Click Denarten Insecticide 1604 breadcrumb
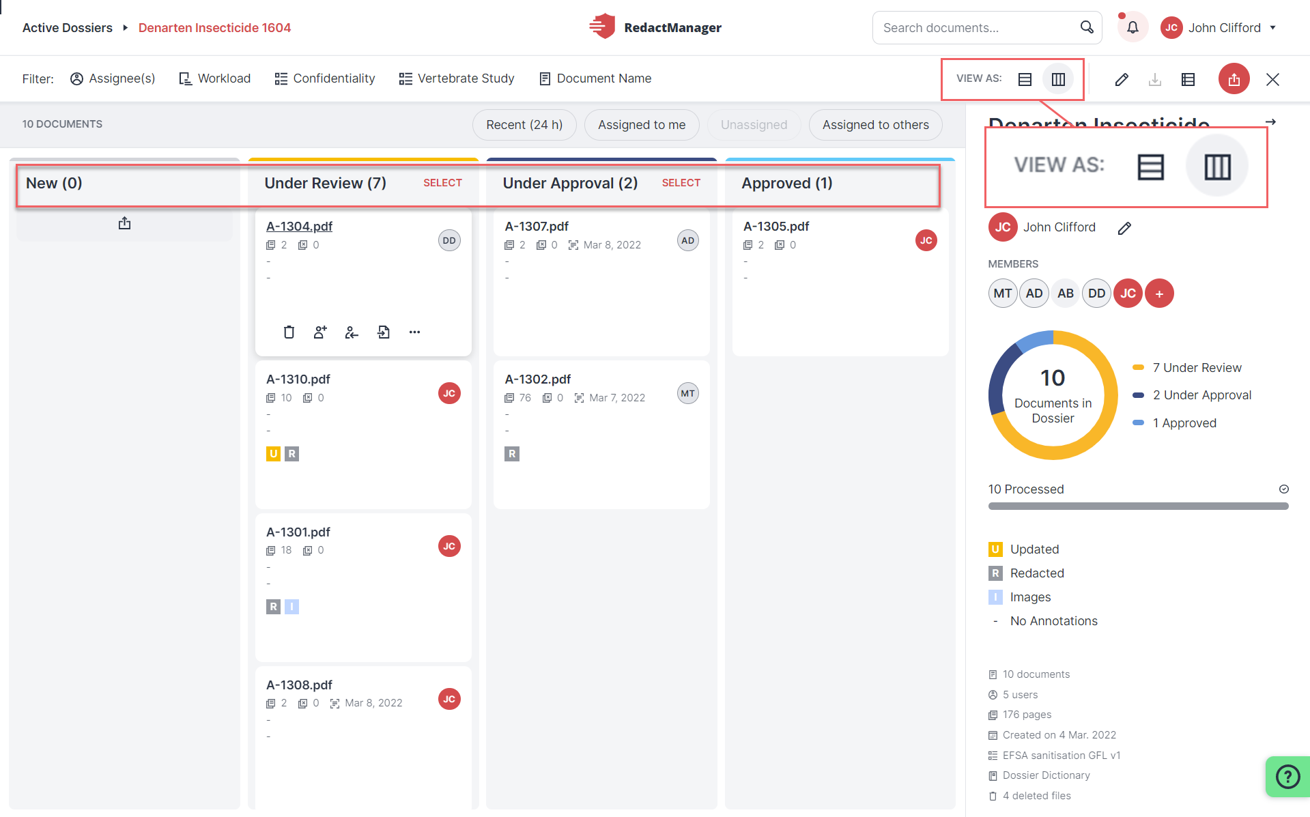Viewport: 1310px width, 817px height. pyautogui.click(x=214, y=28)
